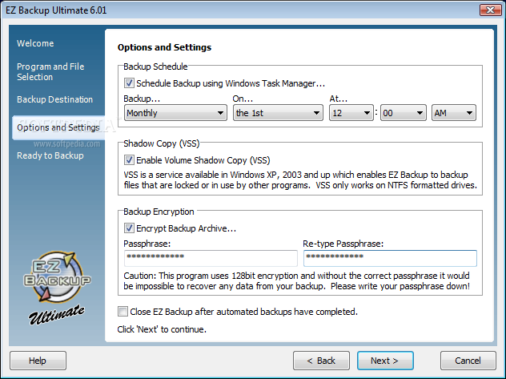Click the 'Backup Encryption' group label

point(159,212)
